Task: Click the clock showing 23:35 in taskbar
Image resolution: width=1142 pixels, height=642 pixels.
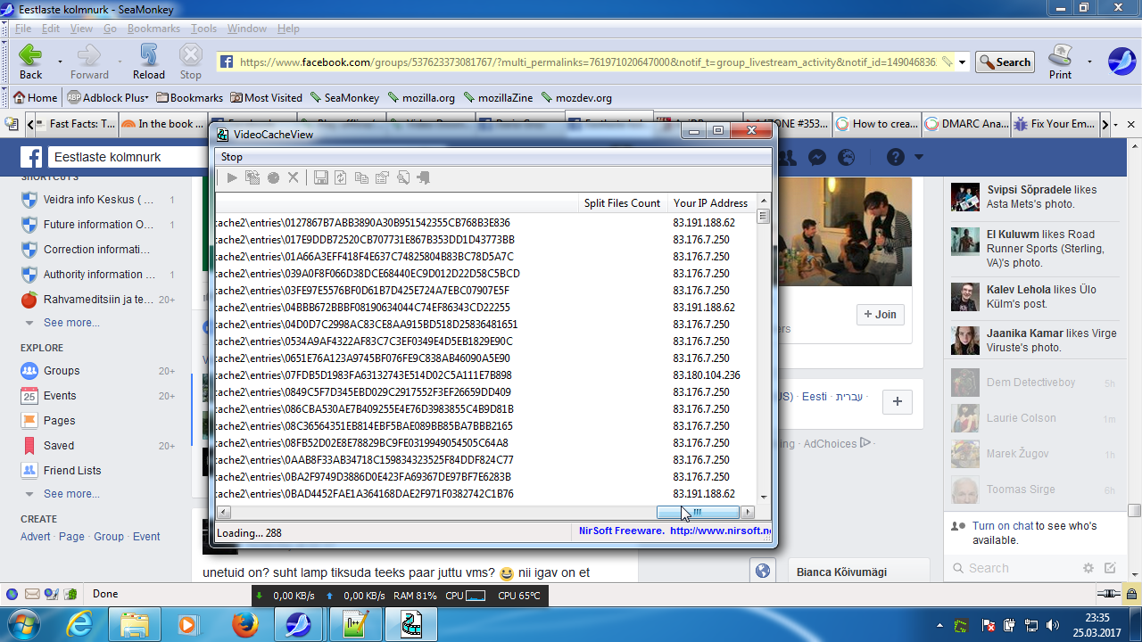Action: click(1097, 617)
